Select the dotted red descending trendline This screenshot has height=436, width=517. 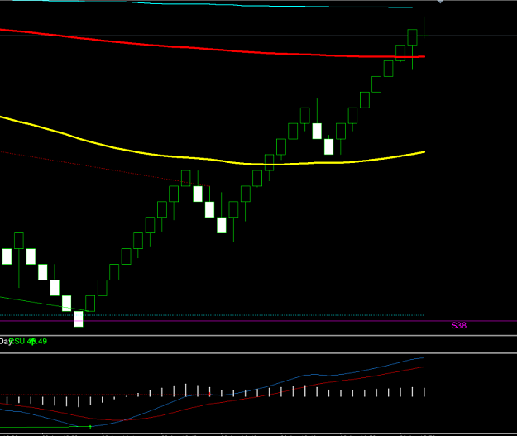click(x=105, y=169)
